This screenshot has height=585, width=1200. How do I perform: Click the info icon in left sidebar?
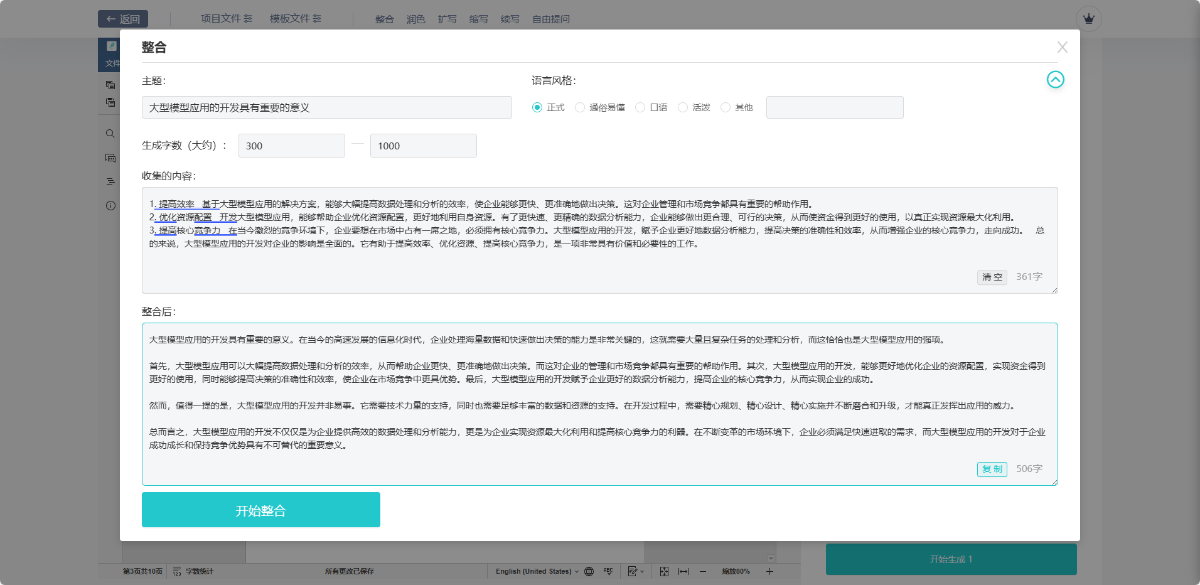pyautogui.click(x=110, y=205)
